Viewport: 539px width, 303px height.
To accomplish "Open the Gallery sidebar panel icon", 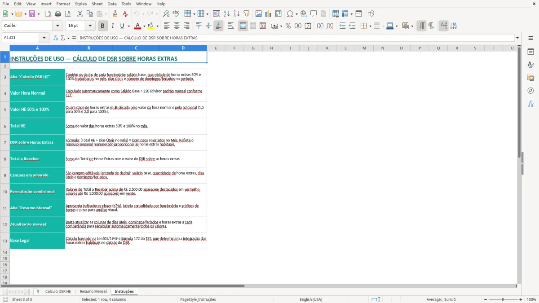I will coord(530,78).
